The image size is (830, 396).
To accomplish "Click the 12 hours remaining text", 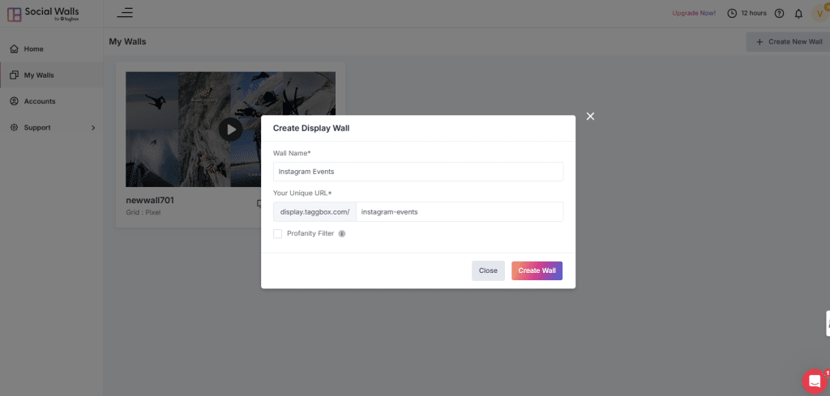I will [754, 13].
